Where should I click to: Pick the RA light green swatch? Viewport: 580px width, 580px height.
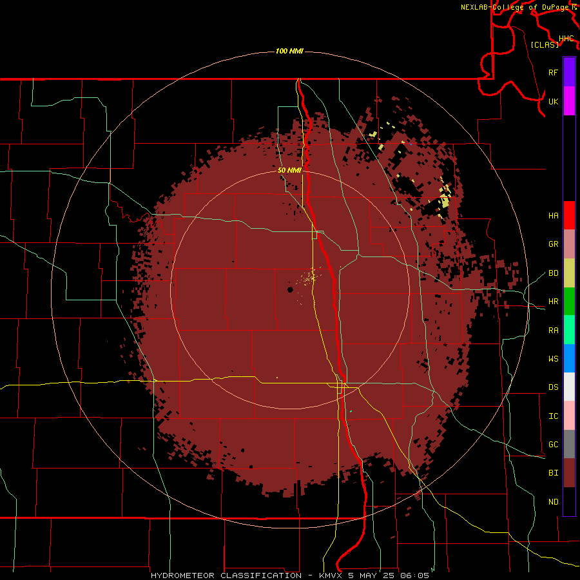(569, 330)
